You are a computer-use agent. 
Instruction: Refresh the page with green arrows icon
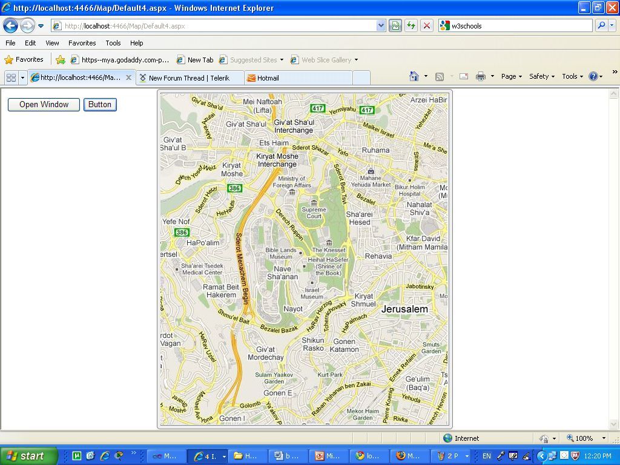411,26
